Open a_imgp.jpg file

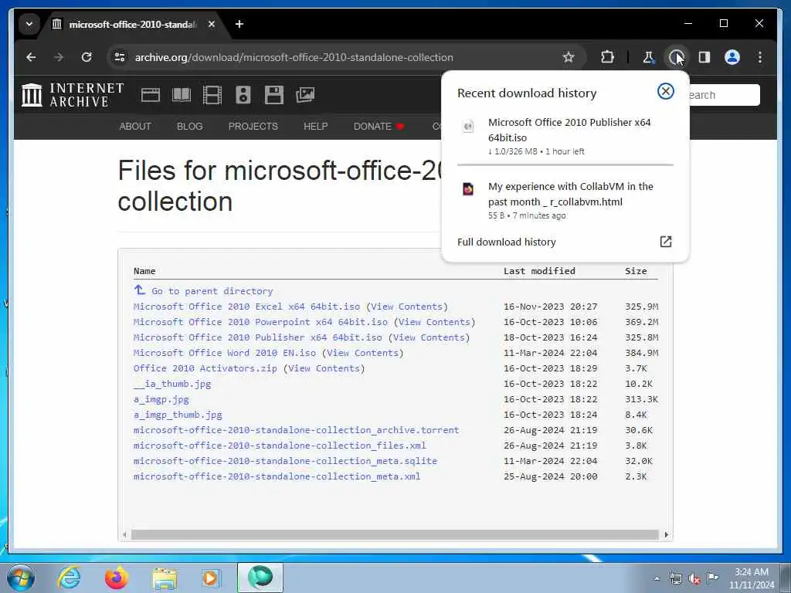click(x=161, y=399)
